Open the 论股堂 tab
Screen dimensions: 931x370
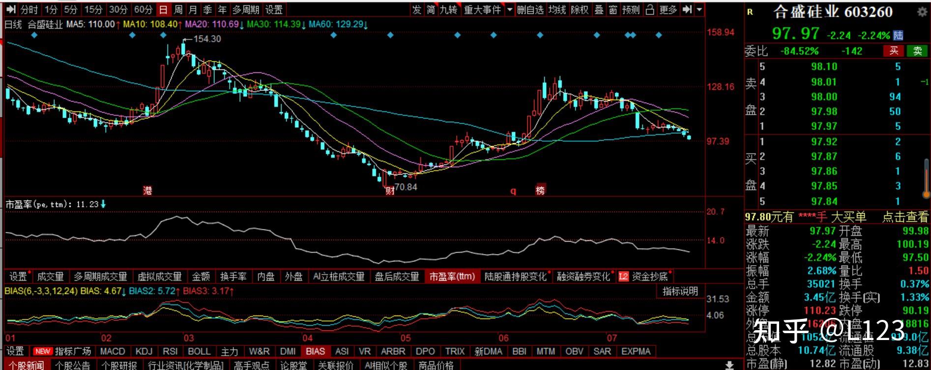pyautogui.click(x=293, y=365)
